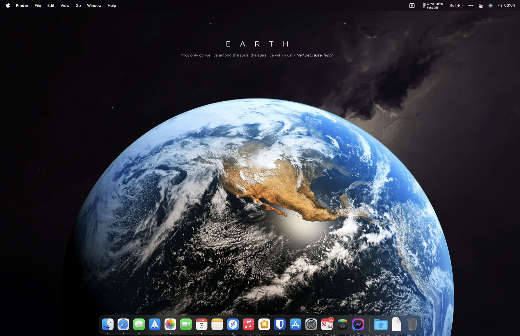Launch FaceTime from the Dock
The width and height of the screenshot is (520, 336).
[x=186, y=324]
